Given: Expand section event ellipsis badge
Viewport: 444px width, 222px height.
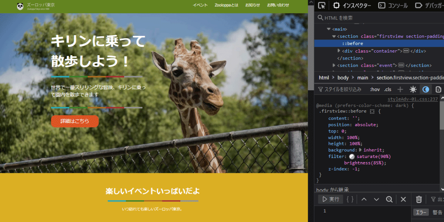Looking at the screenshot, I should click(401, 65).
